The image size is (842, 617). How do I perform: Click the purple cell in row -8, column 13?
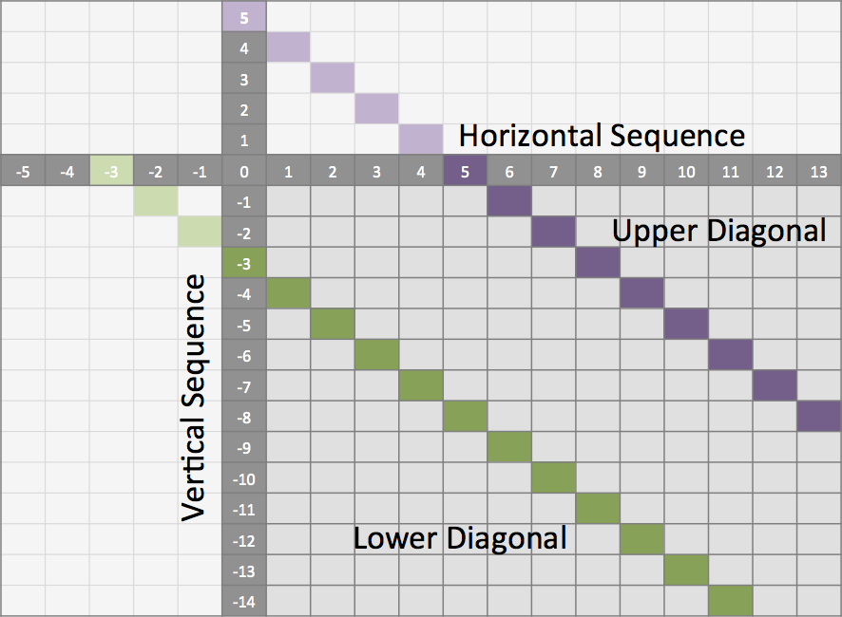pos(819,416)
